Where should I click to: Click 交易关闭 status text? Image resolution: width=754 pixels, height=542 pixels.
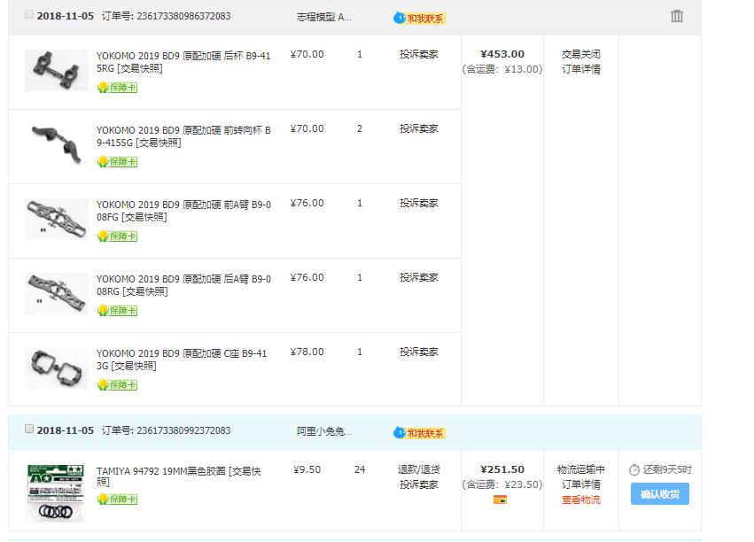(x=581, y=54)
